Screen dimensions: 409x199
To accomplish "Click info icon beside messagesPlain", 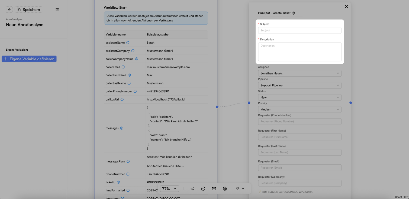I will pyautogui.click(x=128, y=161).
